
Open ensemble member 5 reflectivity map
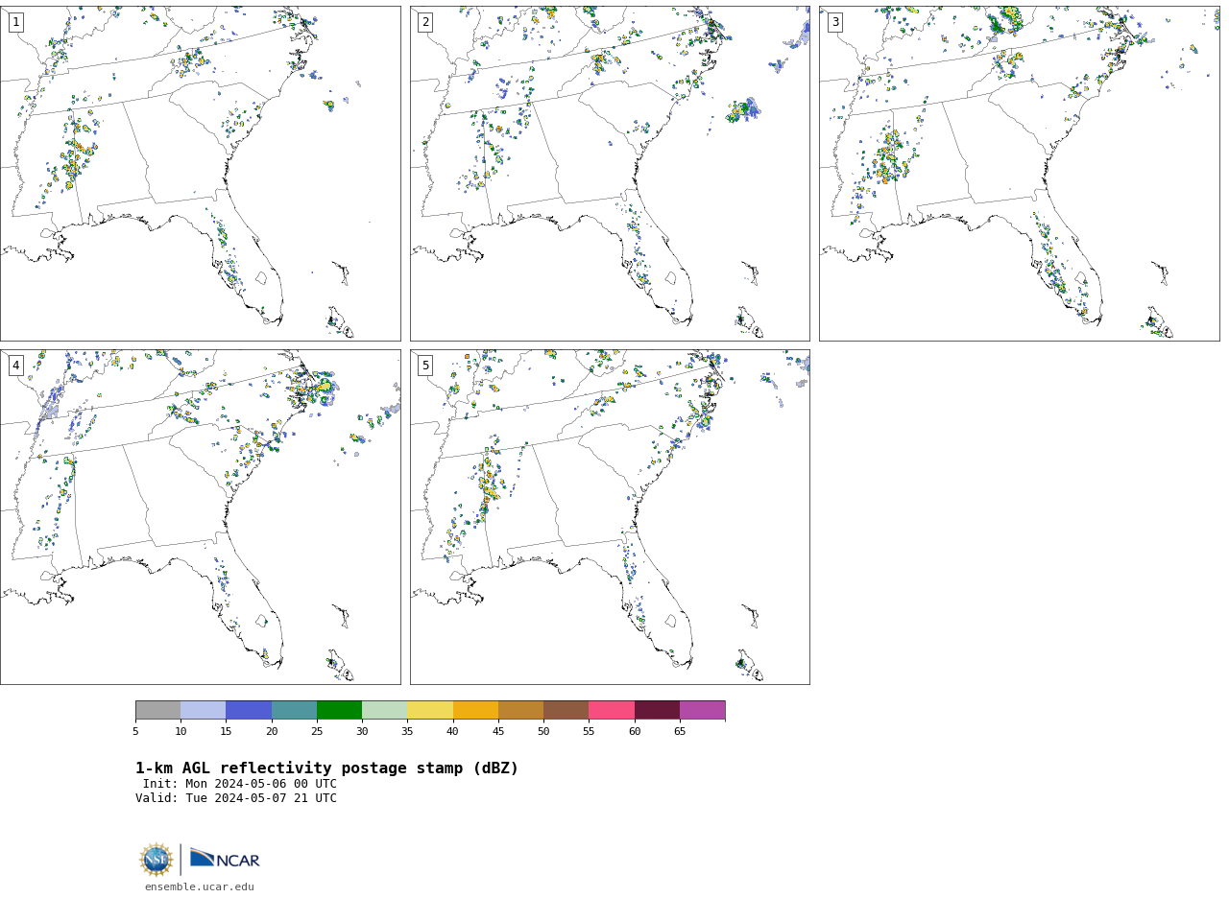pos(610,517)
